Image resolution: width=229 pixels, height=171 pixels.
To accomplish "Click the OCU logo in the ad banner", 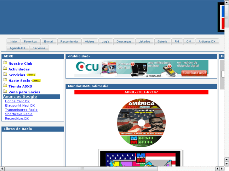I will pos(87,67).
